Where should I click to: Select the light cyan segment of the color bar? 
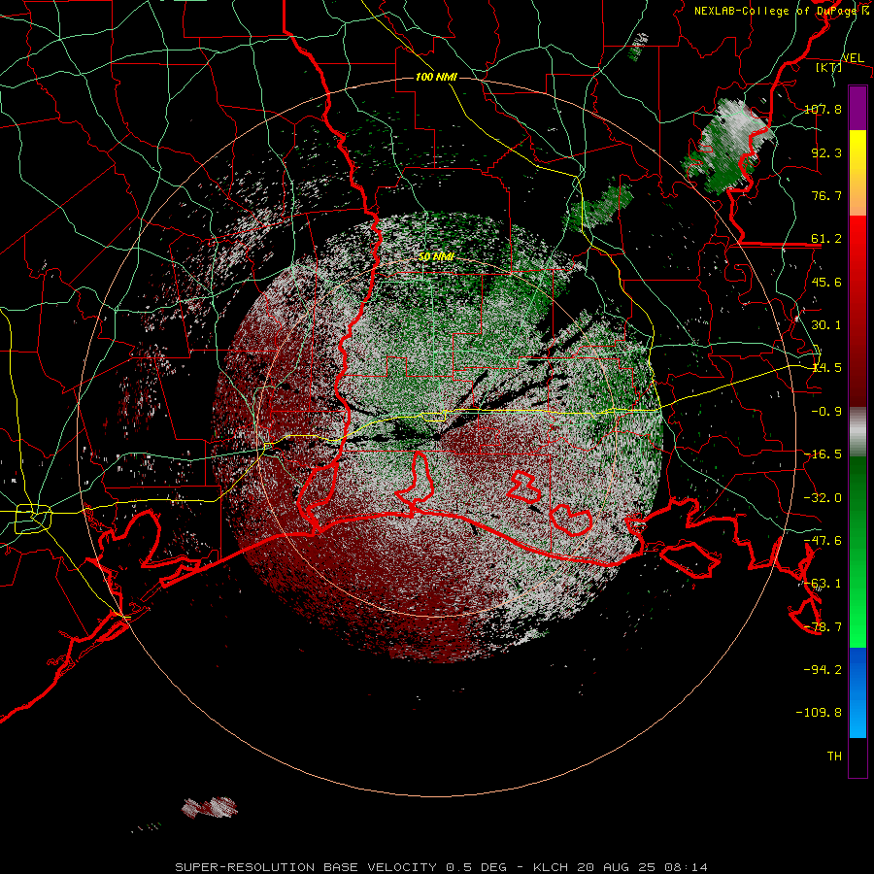(x=857, y=719)
